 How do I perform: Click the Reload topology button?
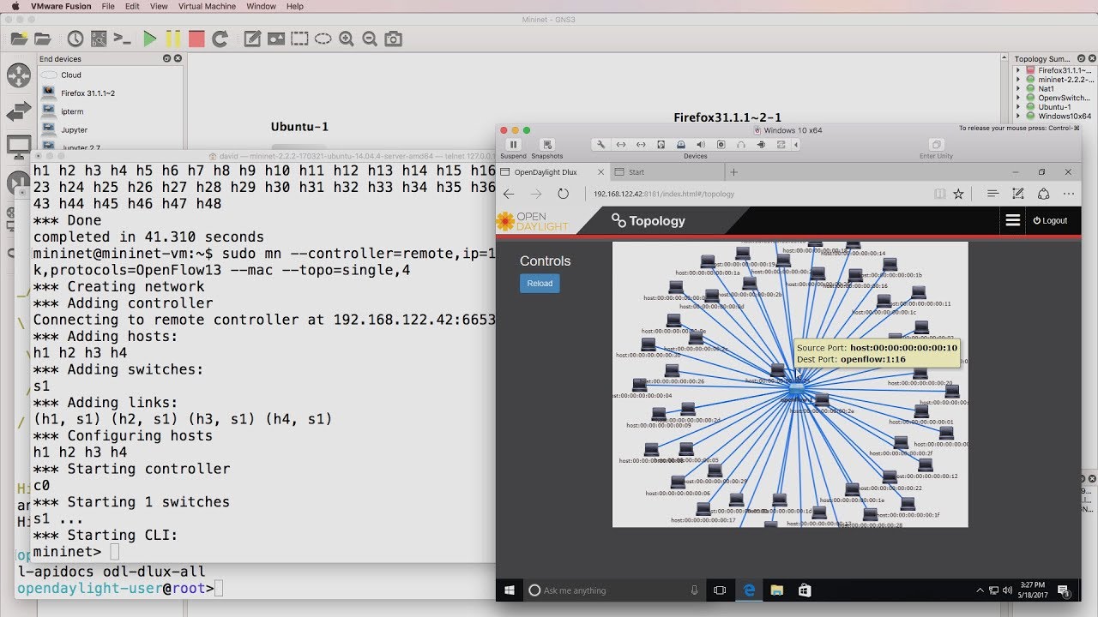point(540,283)
